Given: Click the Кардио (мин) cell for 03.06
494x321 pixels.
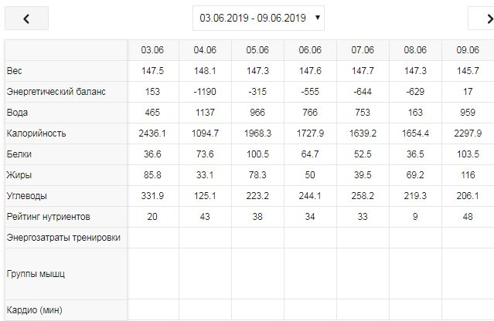Looking at the screenshot, I should tap(152, 310).
